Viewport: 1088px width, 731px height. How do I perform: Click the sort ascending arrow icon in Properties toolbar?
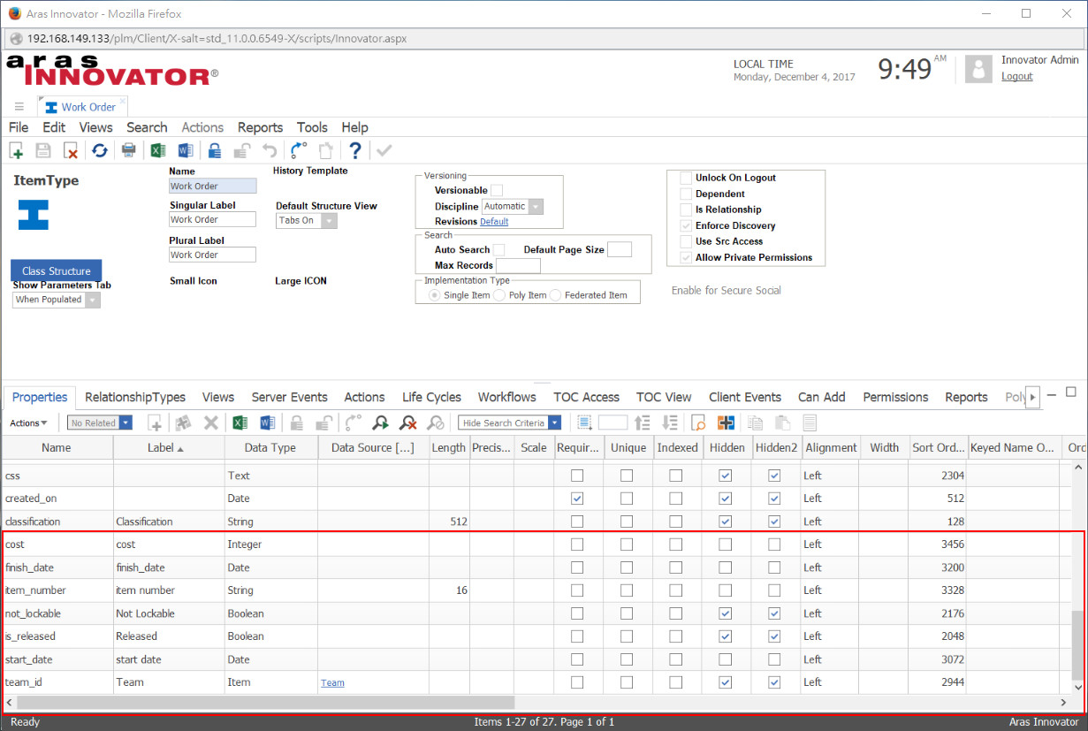[643, 423]
